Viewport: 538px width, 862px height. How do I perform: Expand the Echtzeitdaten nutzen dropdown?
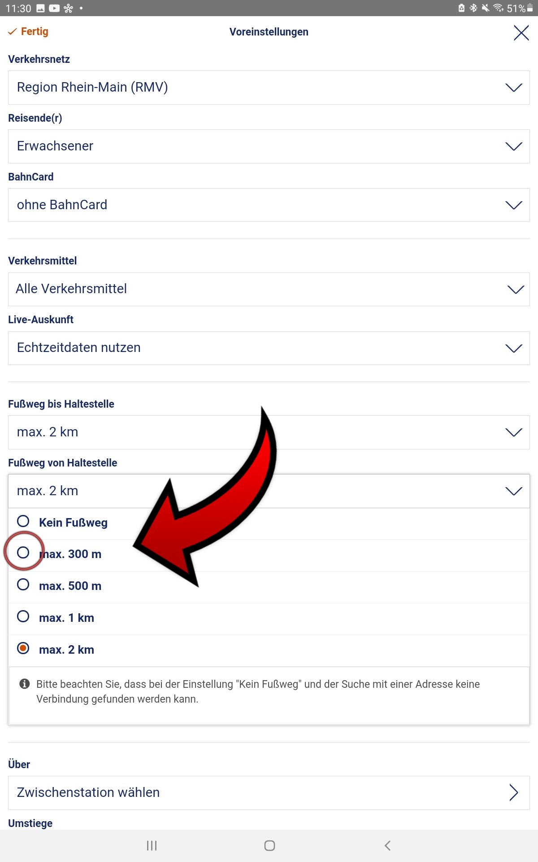(269, 348)
